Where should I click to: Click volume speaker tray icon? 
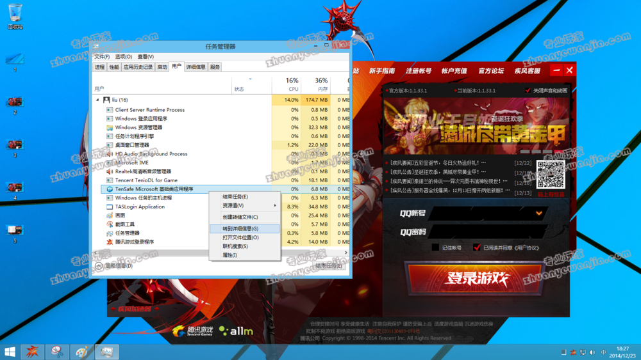click(592, 352)
